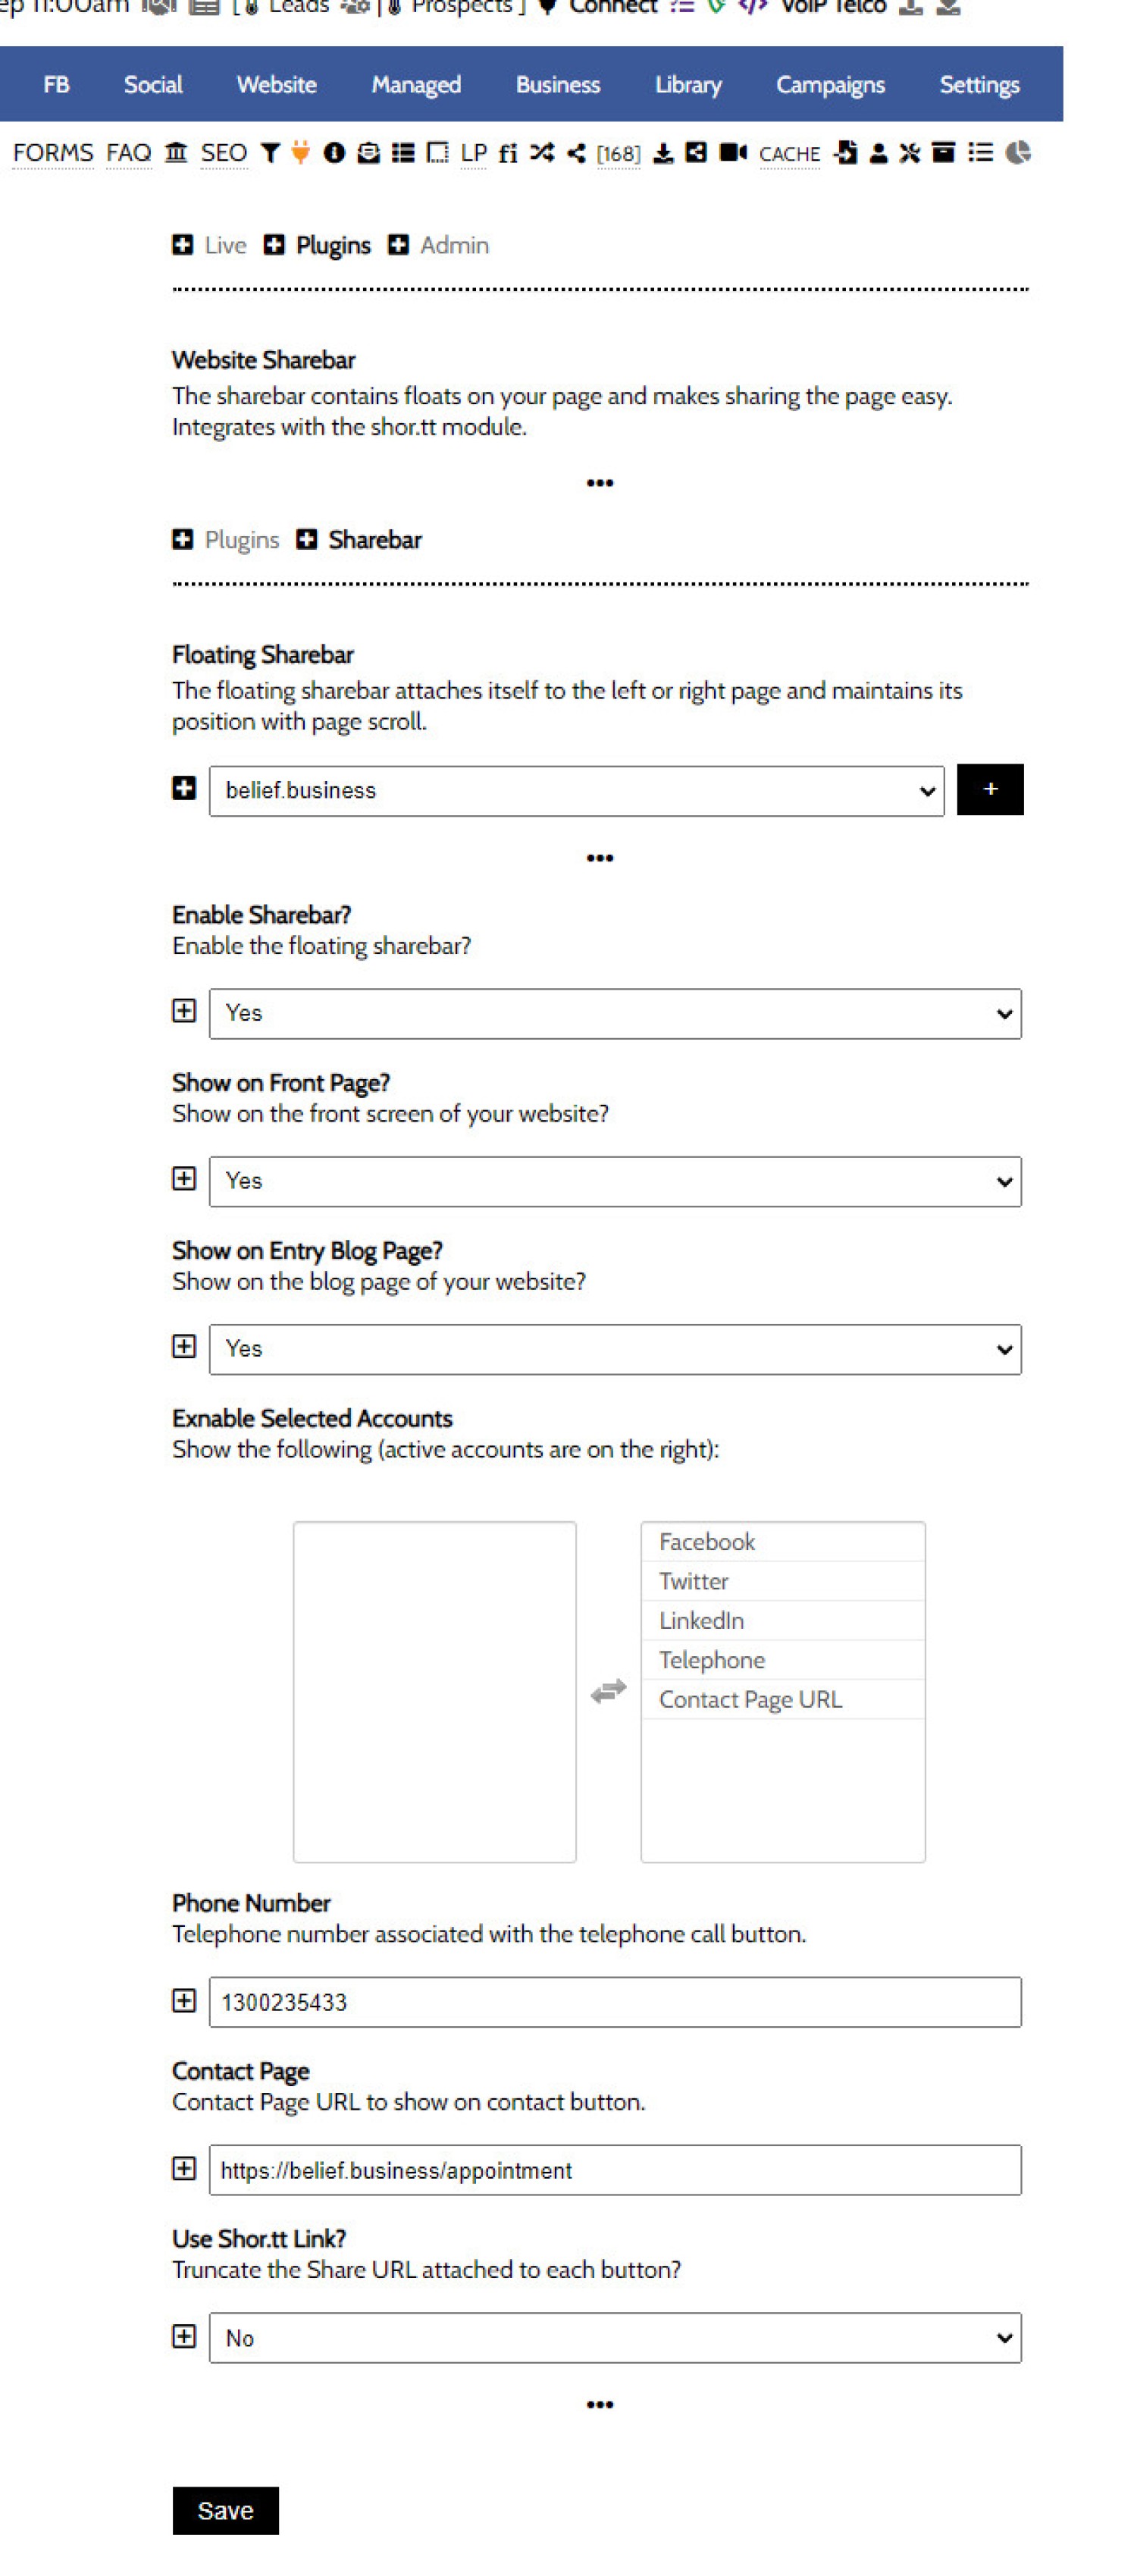Open the video camera icon in toolbar
The width and height of the screenshot is (1137, 2576).
[733, 153]
